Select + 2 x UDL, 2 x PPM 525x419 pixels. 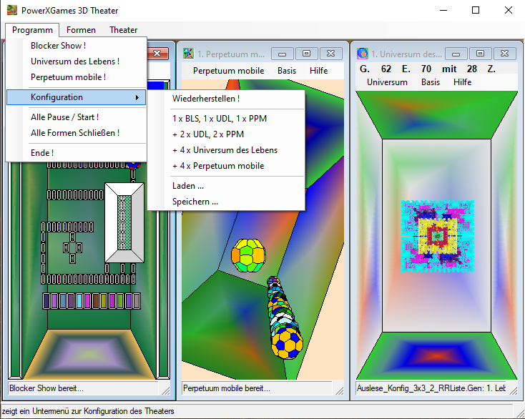click(226, 134)
